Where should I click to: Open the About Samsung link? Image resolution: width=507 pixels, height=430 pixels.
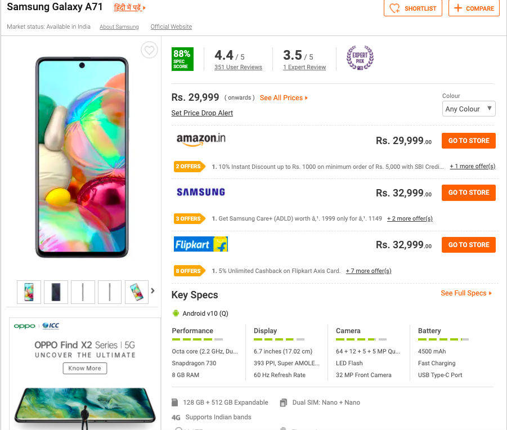click(x=119, y=27)
